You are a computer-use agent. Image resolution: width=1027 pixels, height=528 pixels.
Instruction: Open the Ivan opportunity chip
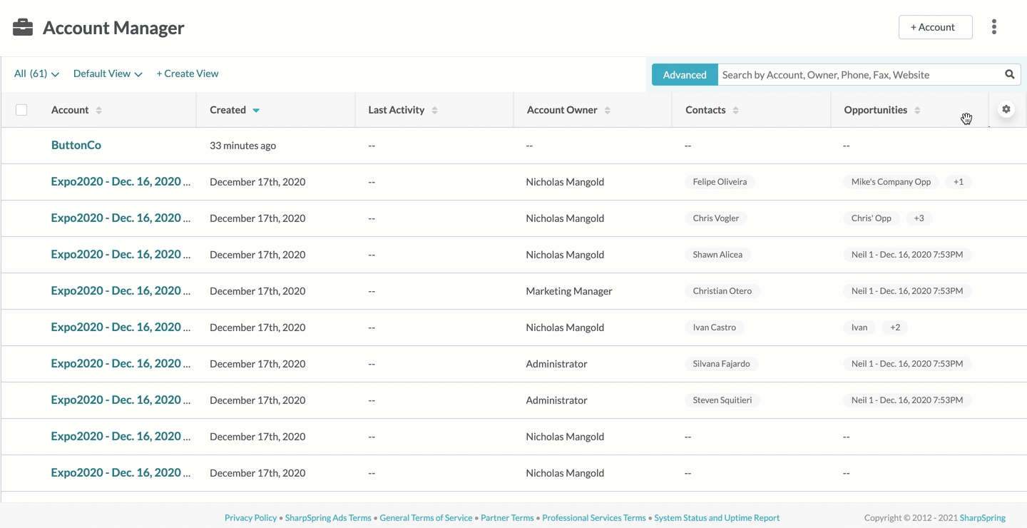(859, 328)
